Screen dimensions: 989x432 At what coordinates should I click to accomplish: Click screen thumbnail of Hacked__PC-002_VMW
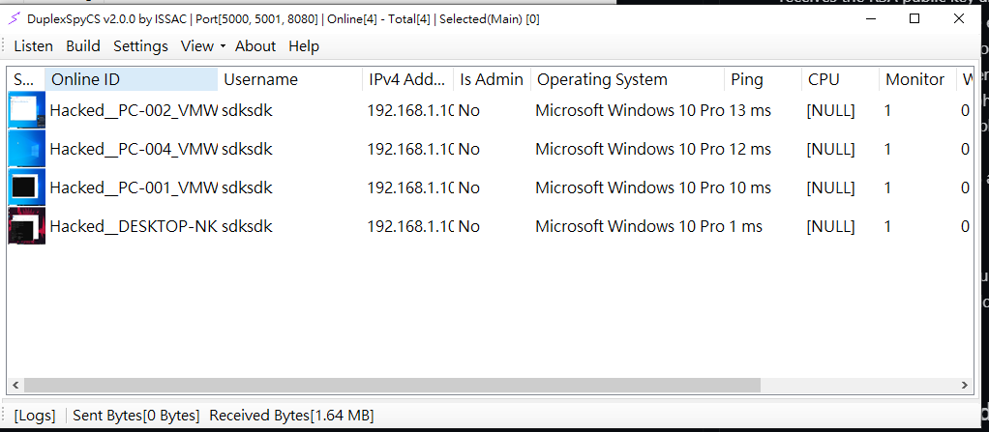pyautogui.click(x=26, y=110)
